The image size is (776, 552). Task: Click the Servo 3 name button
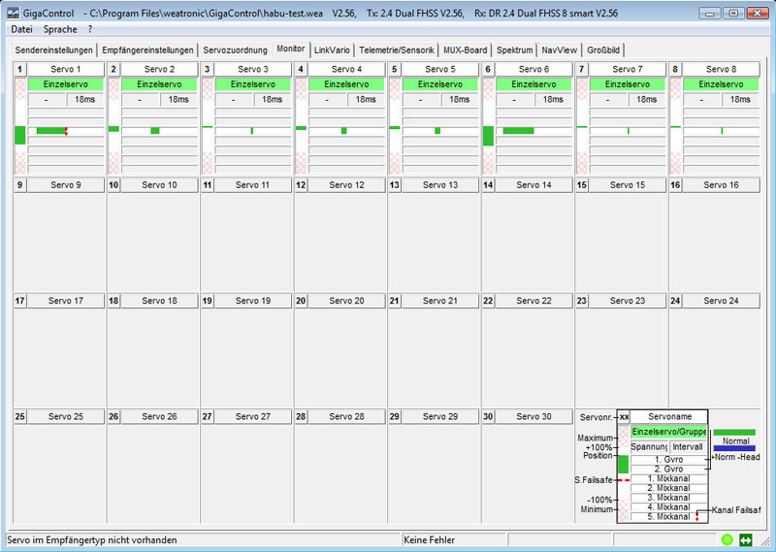252,69
